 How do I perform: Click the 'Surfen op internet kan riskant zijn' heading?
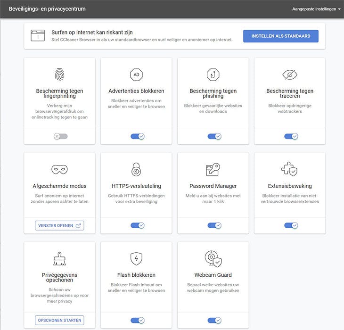point(92,32)
